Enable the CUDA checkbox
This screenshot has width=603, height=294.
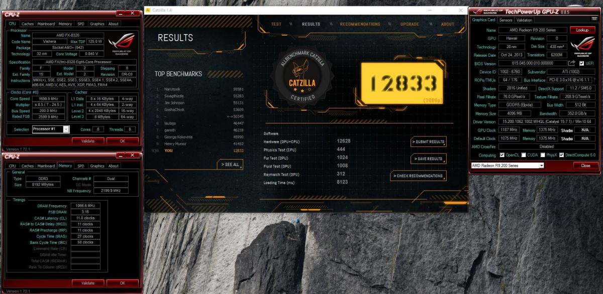point(524,155)
